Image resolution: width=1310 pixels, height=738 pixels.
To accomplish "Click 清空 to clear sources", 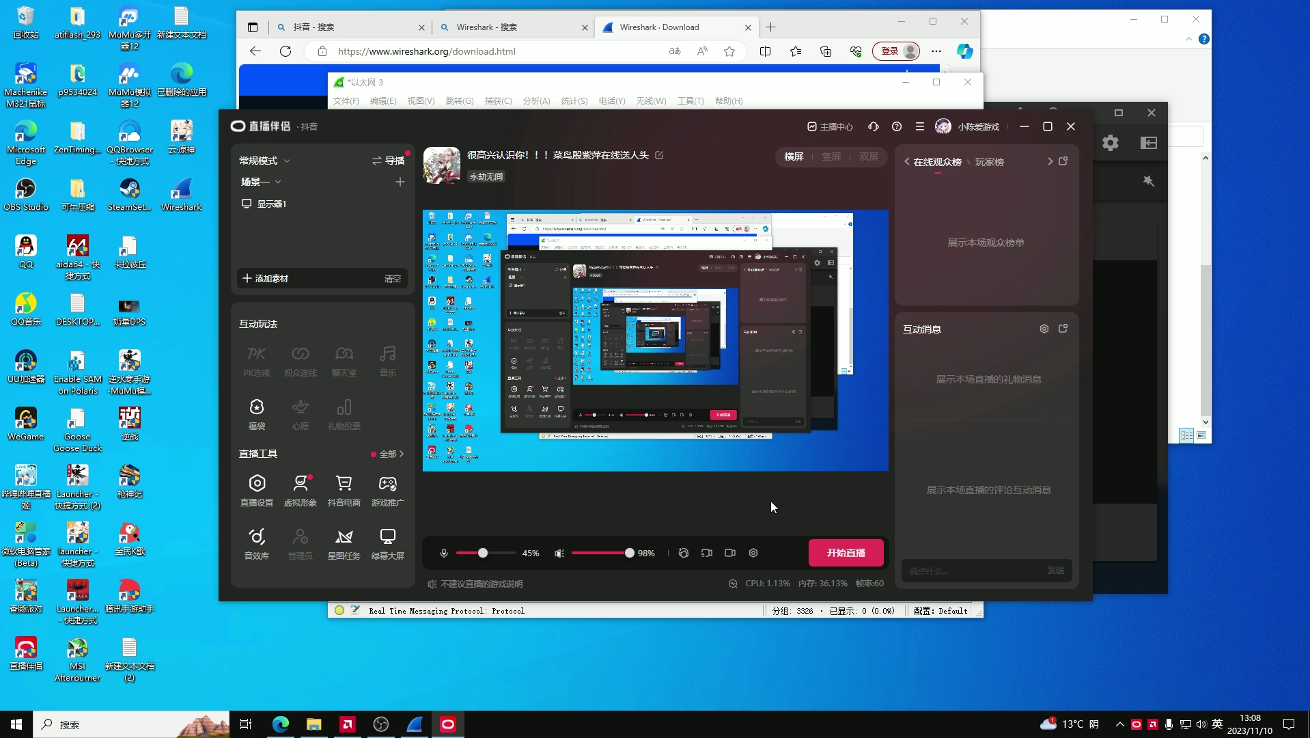I will (x=393, y=278).
